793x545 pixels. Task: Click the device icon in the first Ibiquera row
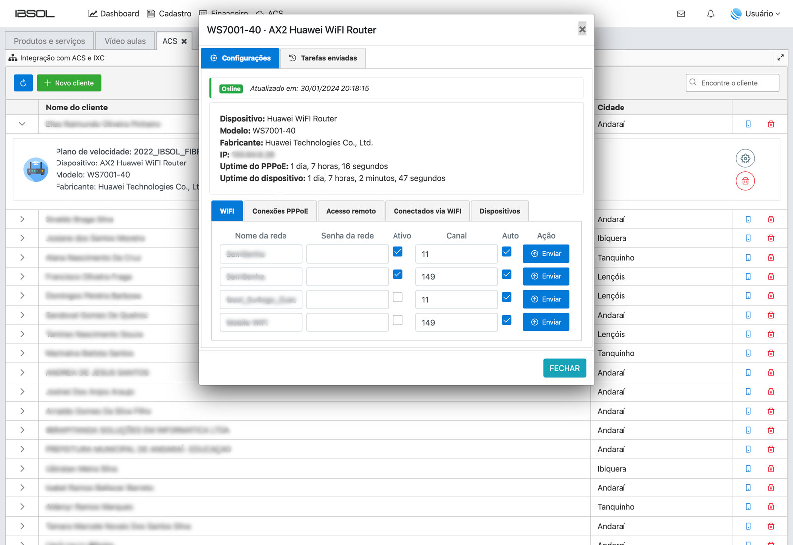coord(748,238)
